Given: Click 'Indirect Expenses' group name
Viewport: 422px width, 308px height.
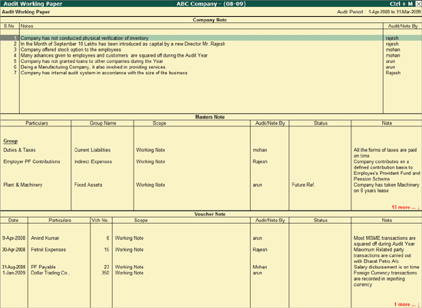Looking at the screenshot, I should (93, 162).
